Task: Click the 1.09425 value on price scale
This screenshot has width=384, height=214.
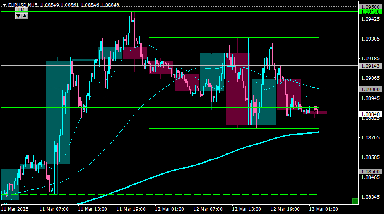Action: click(x=370, y=19)
